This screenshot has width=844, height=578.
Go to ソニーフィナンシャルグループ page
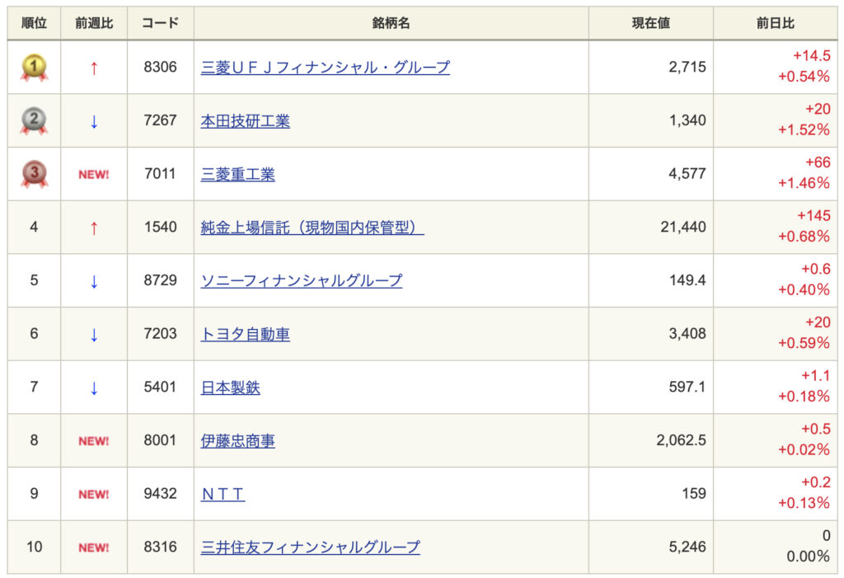pos(302,280)
